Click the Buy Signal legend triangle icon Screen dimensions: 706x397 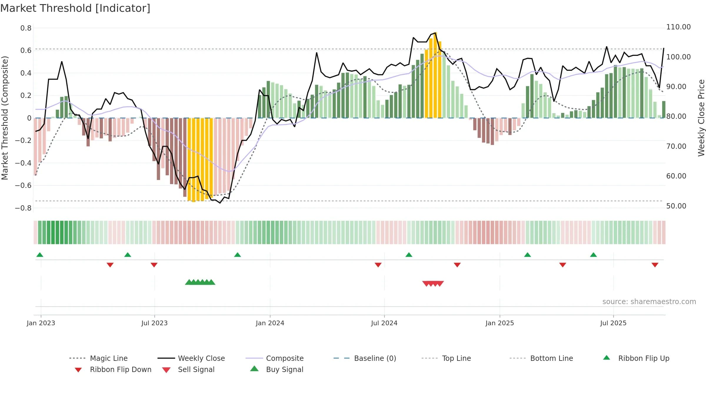click(254, 368)
